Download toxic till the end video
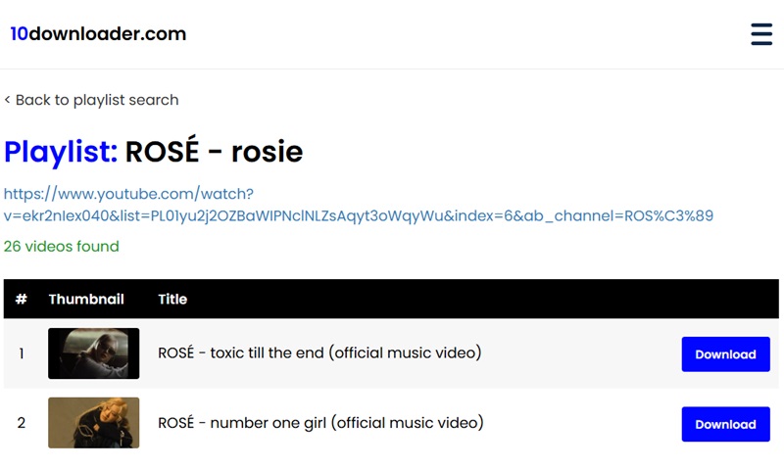The height and width of the screenshot is (469, 784). 725,354
